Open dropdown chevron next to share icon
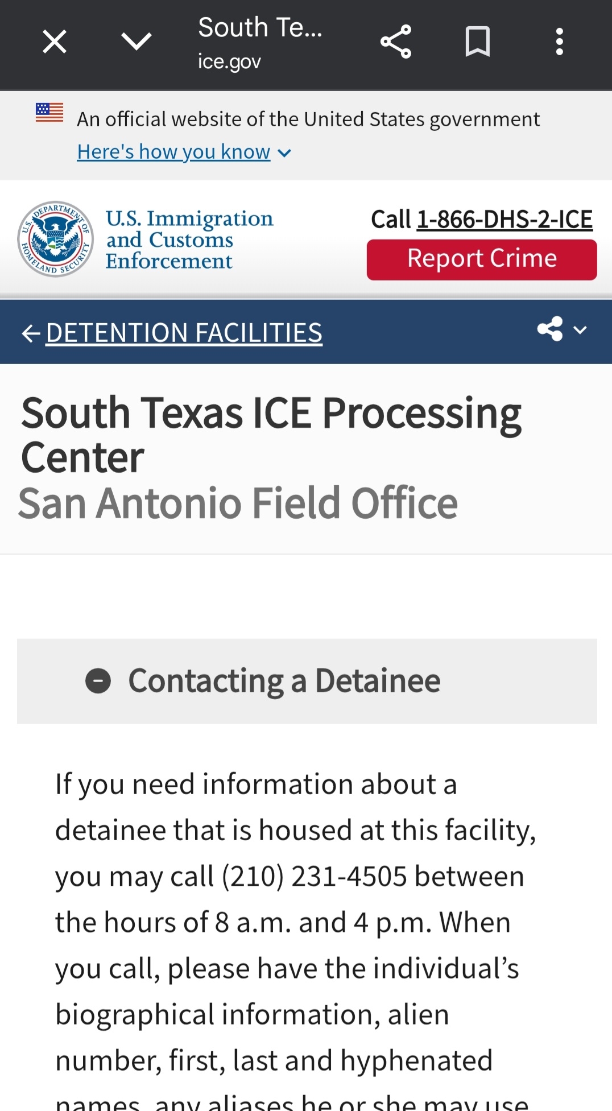Image resolution: width=612 pixels, height=1111 pixels. pos(580,330)
